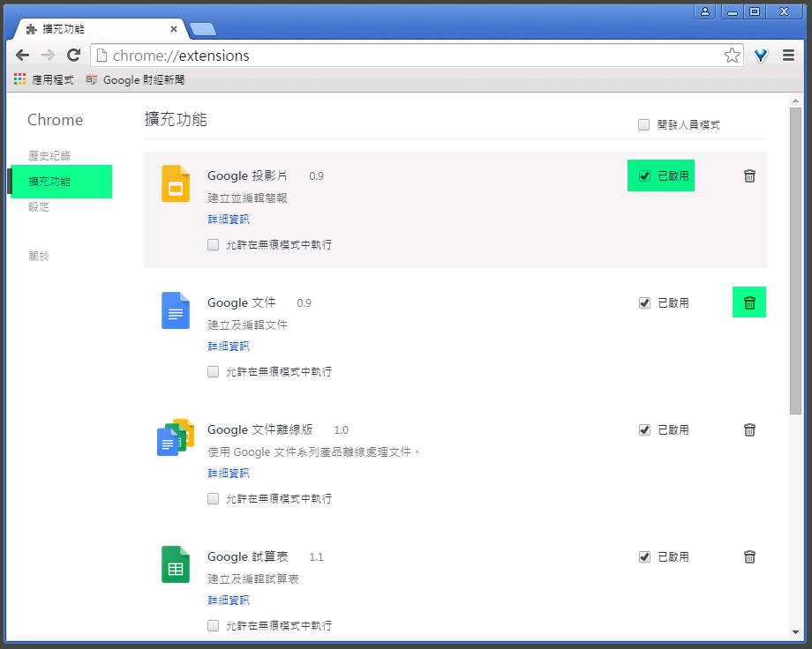Click the browser back arrow
Image resolution: width=812 pixels, height=649 pixels.
tap(22, 55)
